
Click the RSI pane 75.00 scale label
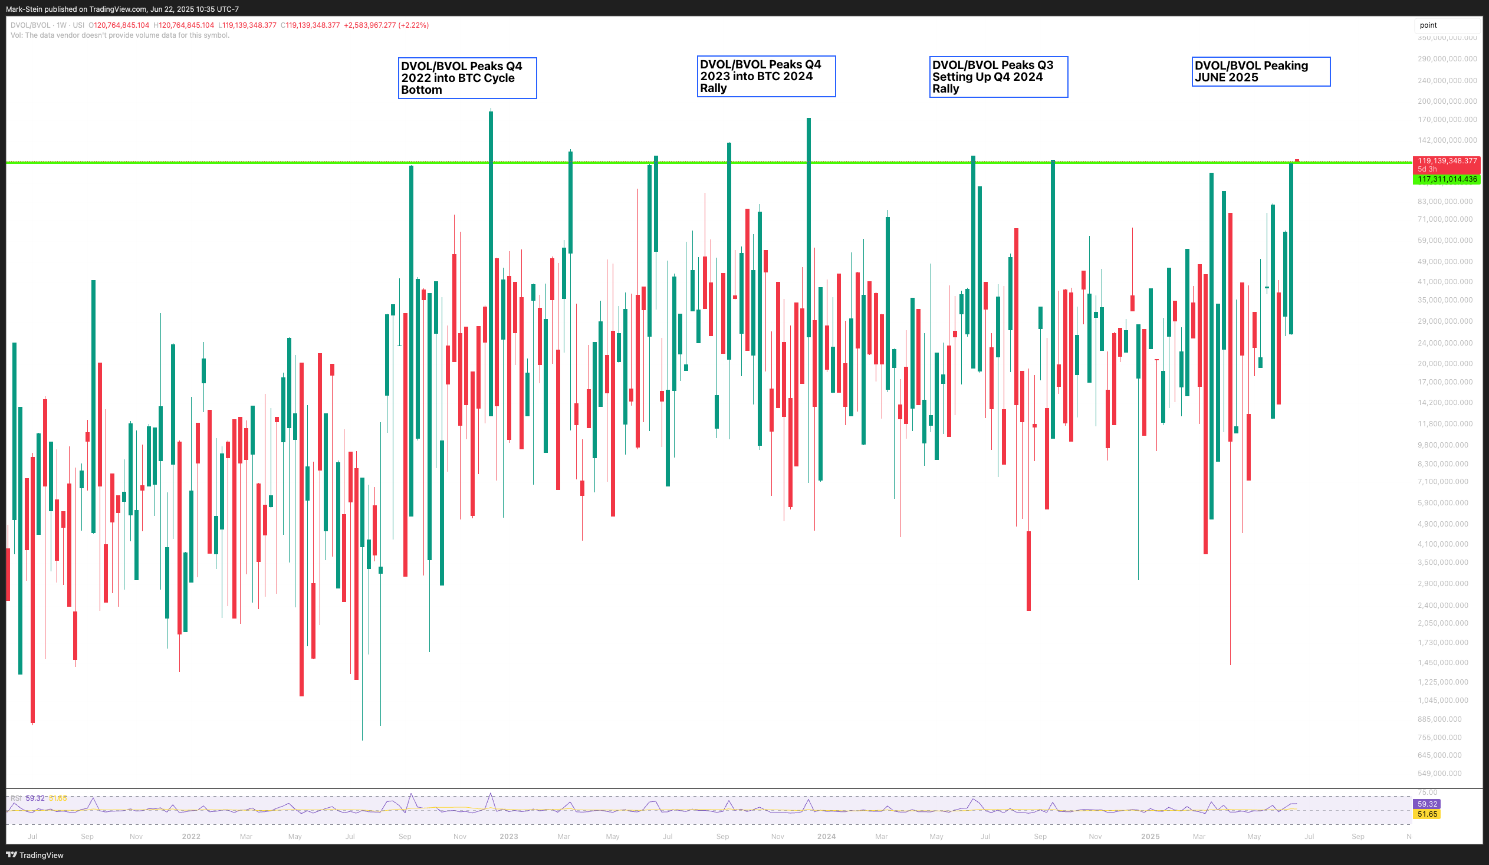coord(1427,792)
